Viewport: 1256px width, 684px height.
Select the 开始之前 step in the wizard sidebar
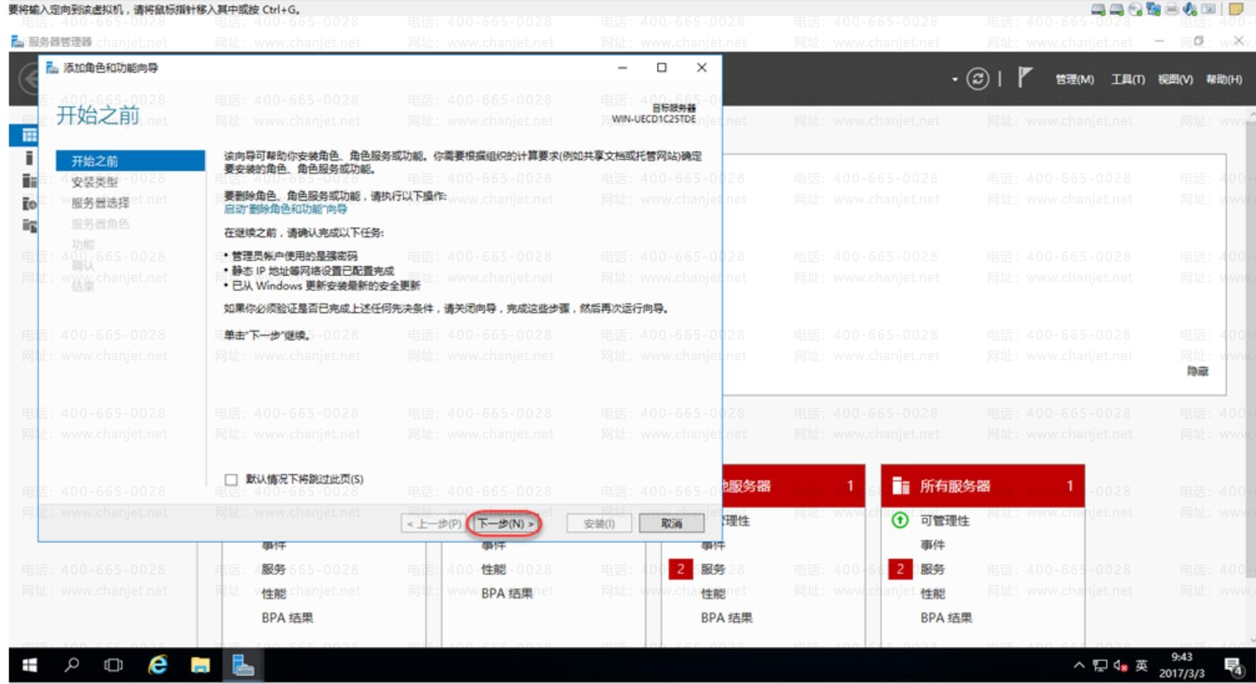[130, 161]
